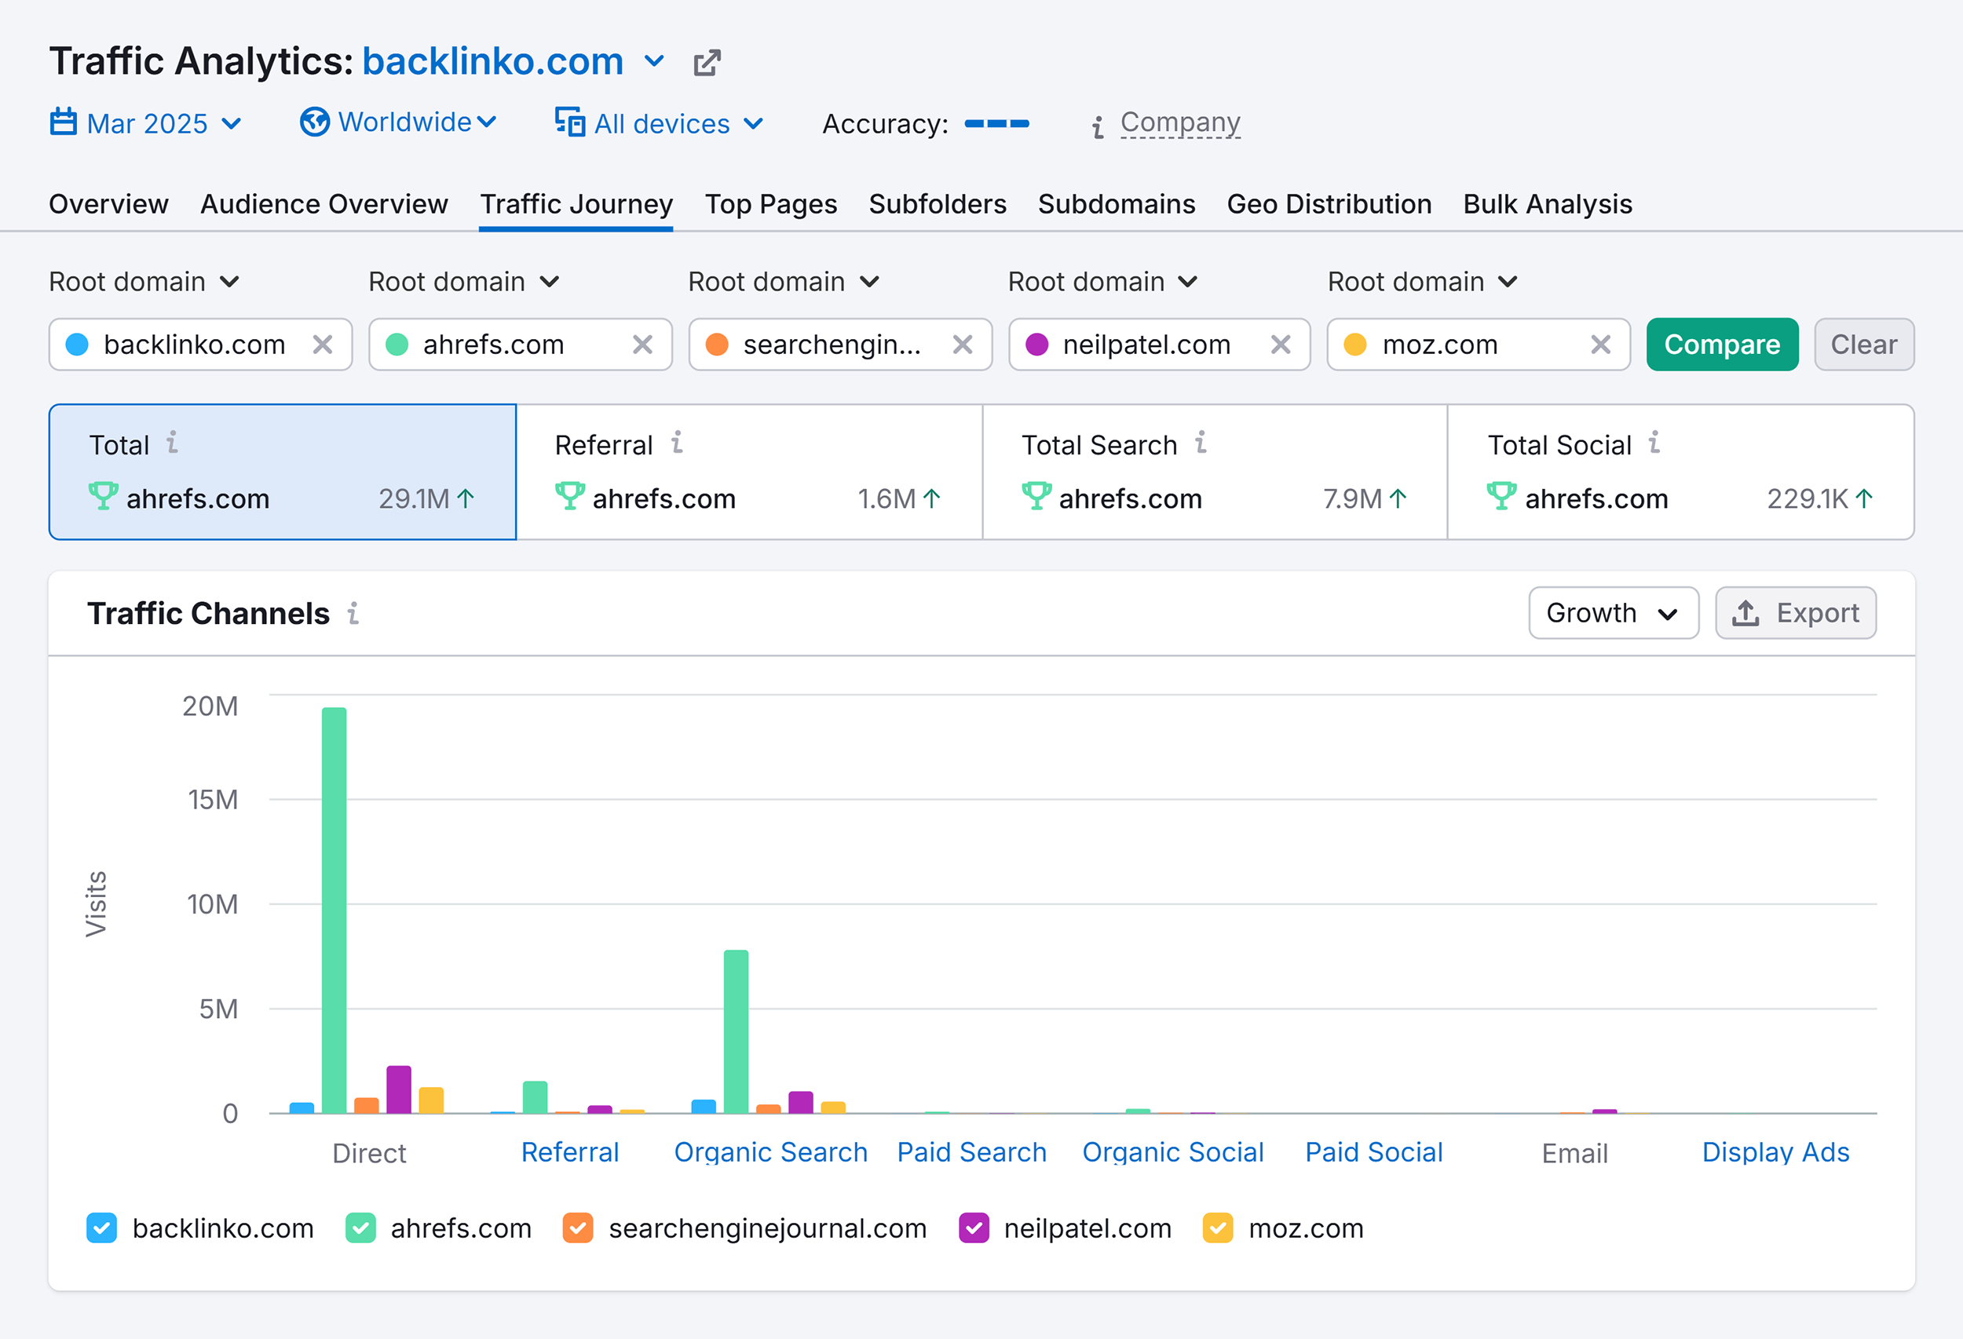Remove ahrefs.com from comparison
This screenshot has height=1339, width=1963.
pyautogui.click(x=643, y=345)
